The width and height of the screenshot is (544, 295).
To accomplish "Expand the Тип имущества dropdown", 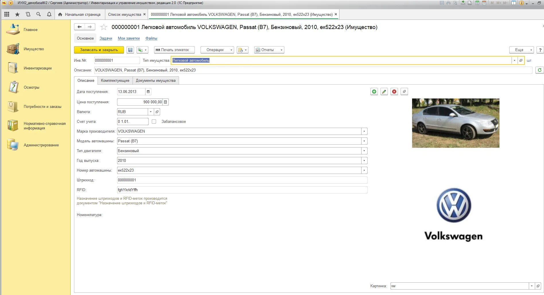I will coord(514,61).
